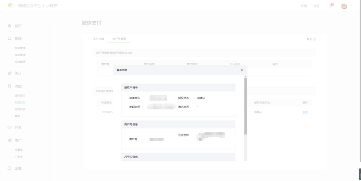Click the 设置 gear icon in the sidebar

click(x=10, y=169)
